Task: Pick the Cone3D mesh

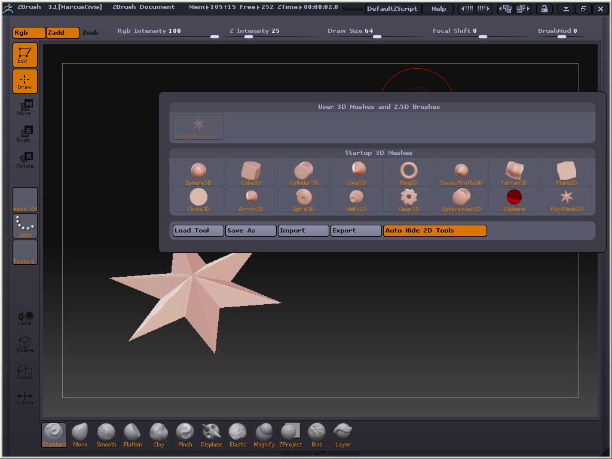Action: tap(356, 173)
